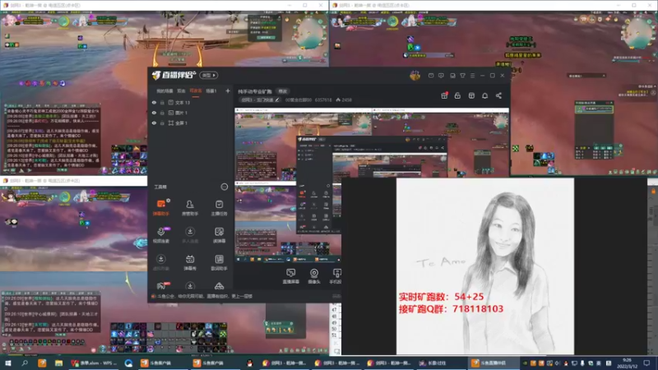Toggle the lock on the 全屏 1 source
658x370 pixels.
tap(162, 123)
